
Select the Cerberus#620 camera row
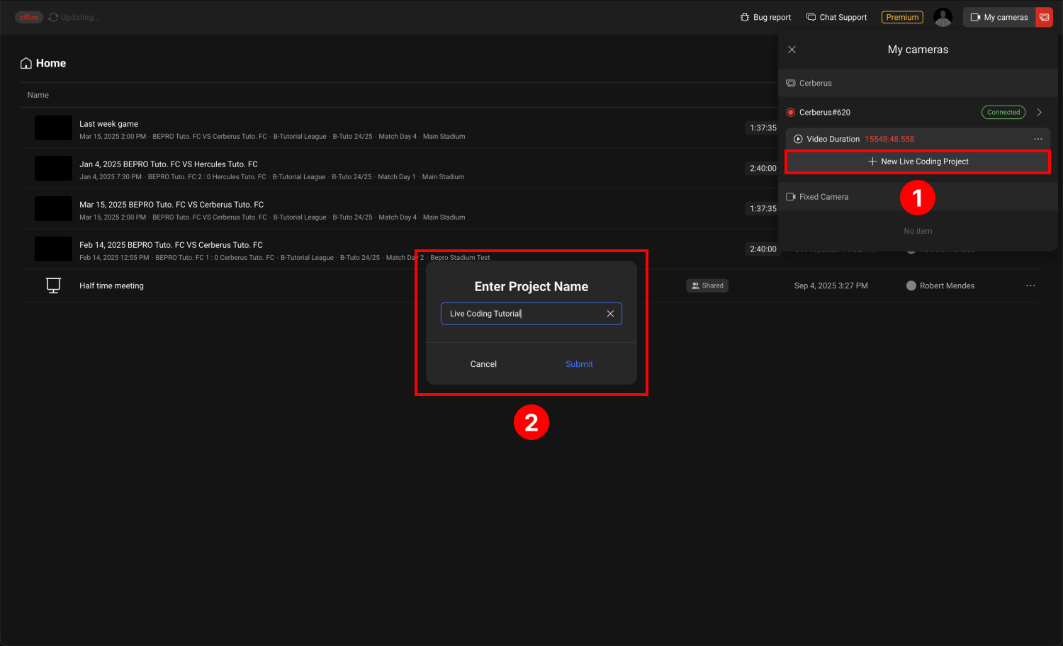918,112
